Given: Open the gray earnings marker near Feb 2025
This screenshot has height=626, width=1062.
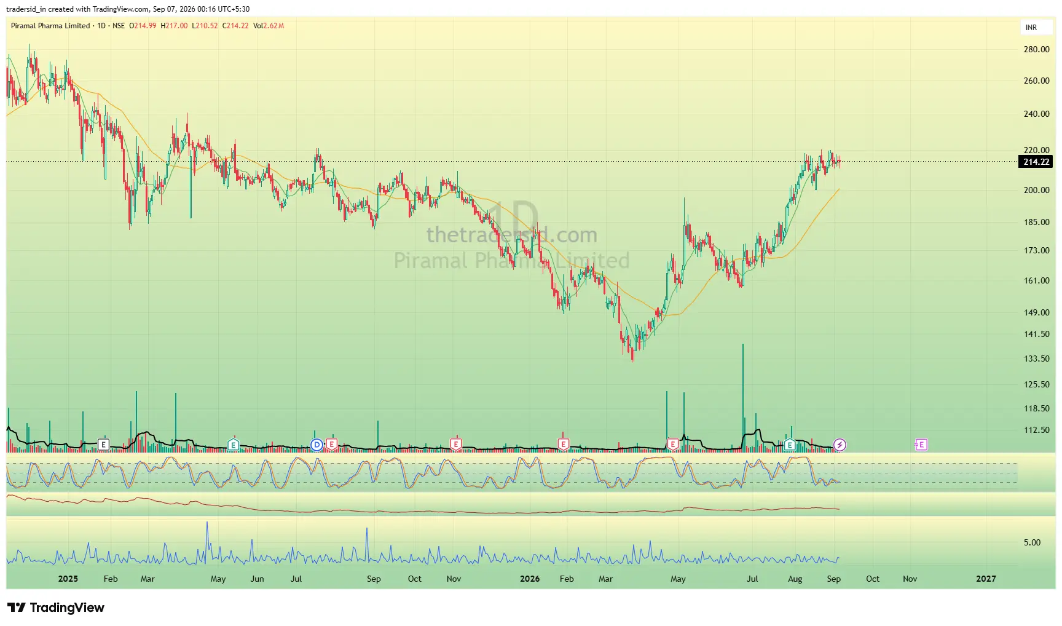Looking at the screenshot, I should pos(103,444).
